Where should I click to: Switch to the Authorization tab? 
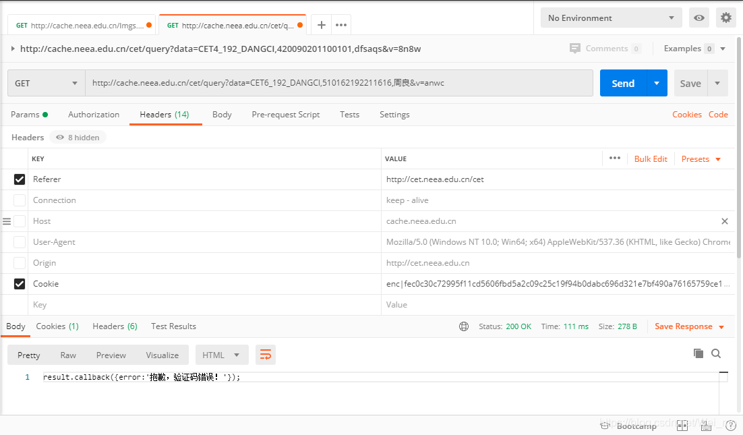click(94, 115)
